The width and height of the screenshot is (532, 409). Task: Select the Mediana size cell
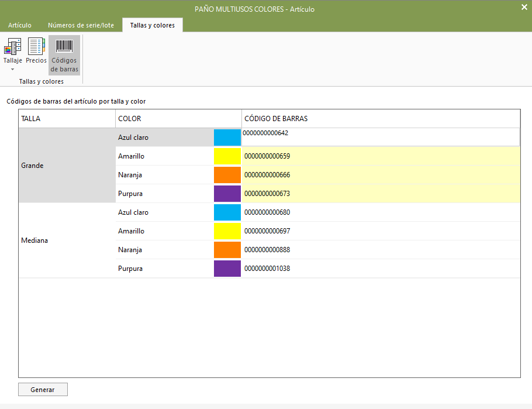(x=67, y=240)
